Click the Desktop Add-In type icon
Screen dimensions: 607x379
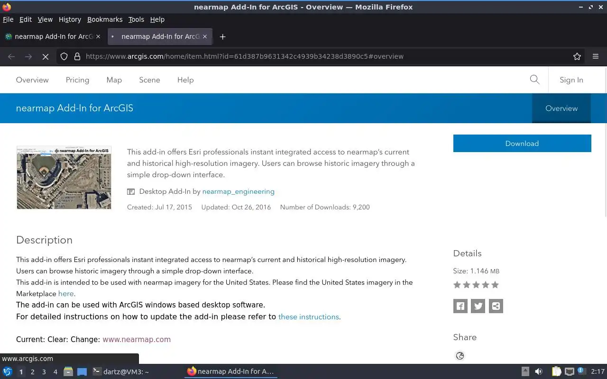point(131,191)
